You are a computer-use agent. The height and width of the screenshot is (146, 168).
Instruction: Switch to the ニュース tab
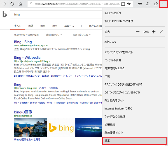coord(69,26)
